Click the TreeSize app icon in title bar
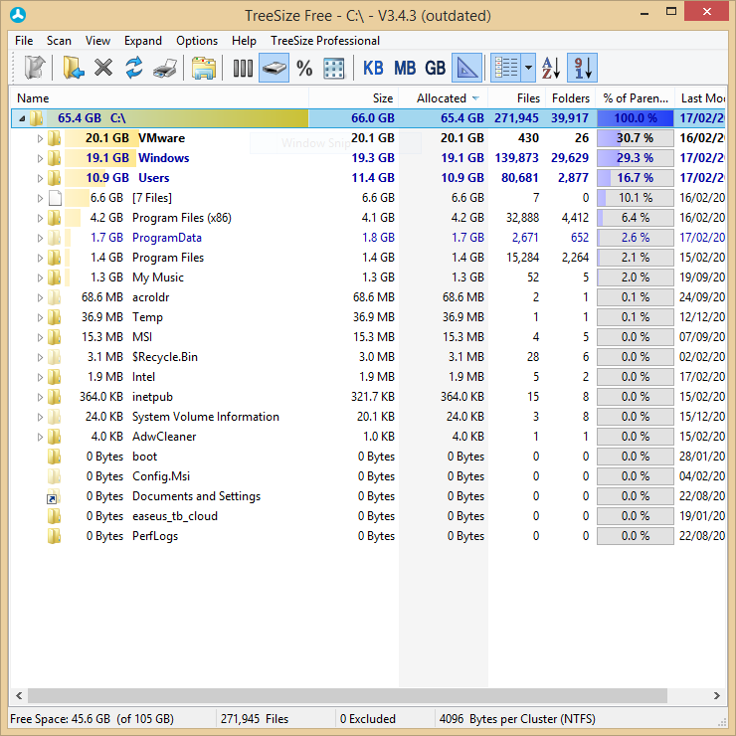This screenshot has height=736, width=736. [18, 15]
